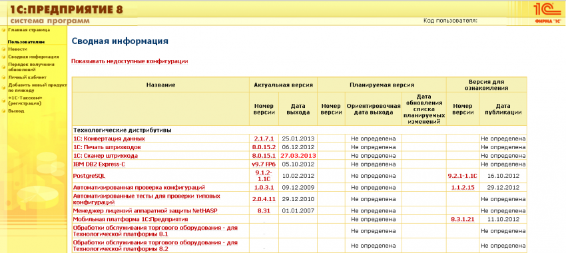Image resolution: width=566 pixels, height=253 pixels.
Task: Open Менеджер лицензий аппаратной защиты NetHASP
Action: pyautogui.click(x=145, y=210)
